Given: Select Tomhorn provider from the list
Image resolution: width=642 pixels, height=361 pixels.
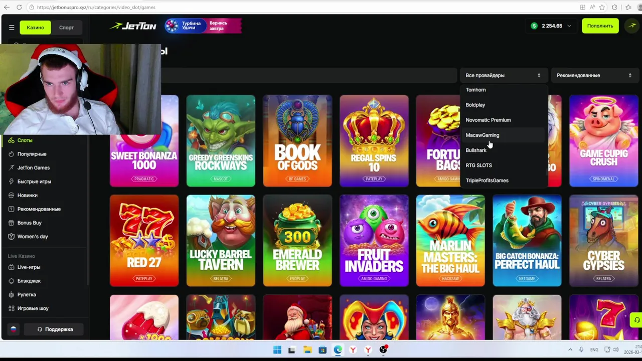Looking at the screenshot, I should (x=503, y=90).
